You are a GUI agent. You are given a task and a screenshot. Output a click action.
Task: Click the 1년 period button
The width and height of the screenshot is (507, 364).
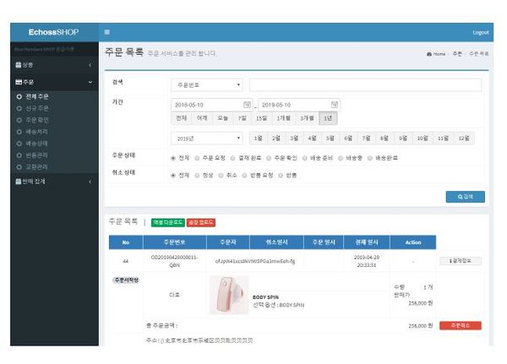point(328,118)
